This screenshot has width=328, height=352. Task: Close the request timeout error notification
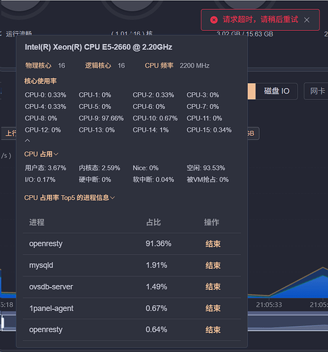(x=307, y=20)
